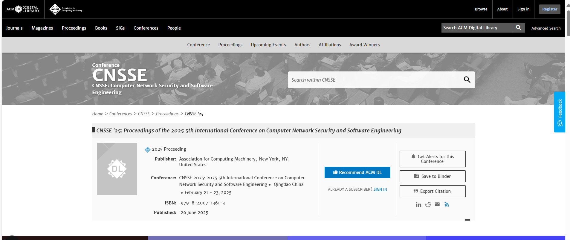Select Conference tab in gray subnav

tap(198, 45)
